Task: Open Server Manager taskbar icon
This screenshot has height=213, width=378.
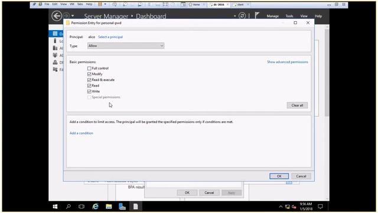Action: tap(122, 206)
